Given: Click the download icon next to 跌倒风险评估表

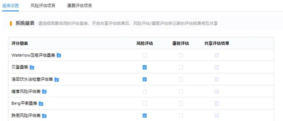Looking at the screenshot, I should tap(44, 116).
